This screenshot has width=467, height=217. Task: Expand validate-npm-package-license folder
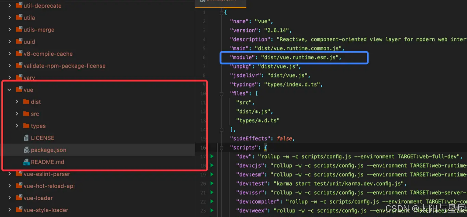[10, 66]
